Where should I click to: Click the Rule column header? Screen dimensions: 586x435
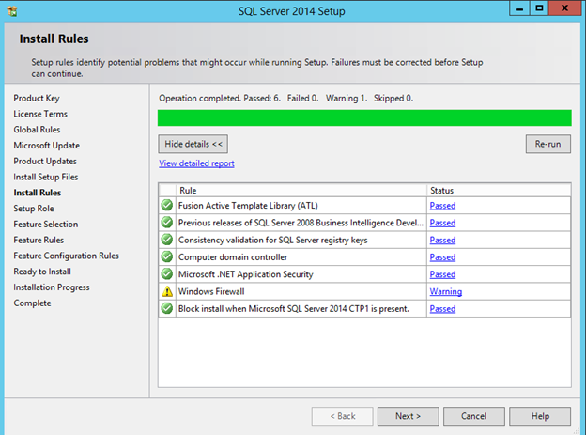(301, 191)
